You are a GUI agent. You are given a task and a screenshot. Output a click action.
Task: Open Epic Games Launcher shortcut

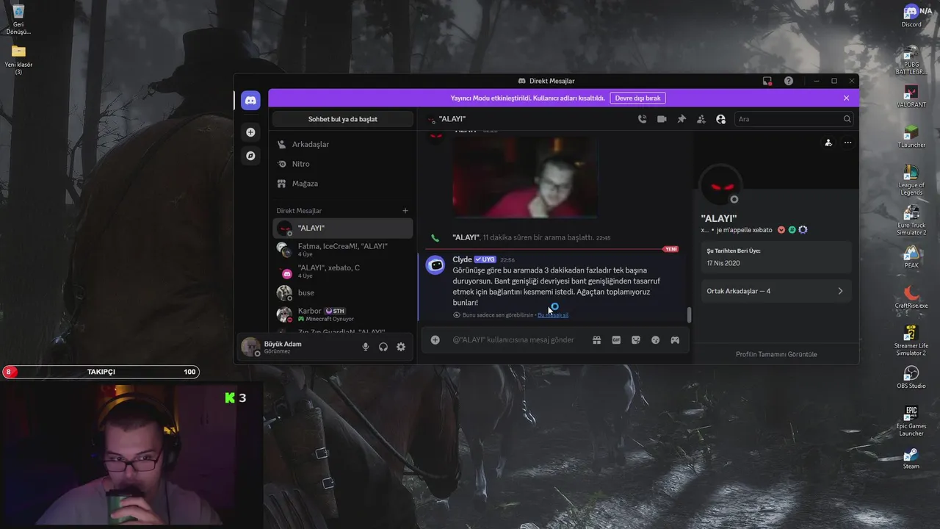(911, 421)
